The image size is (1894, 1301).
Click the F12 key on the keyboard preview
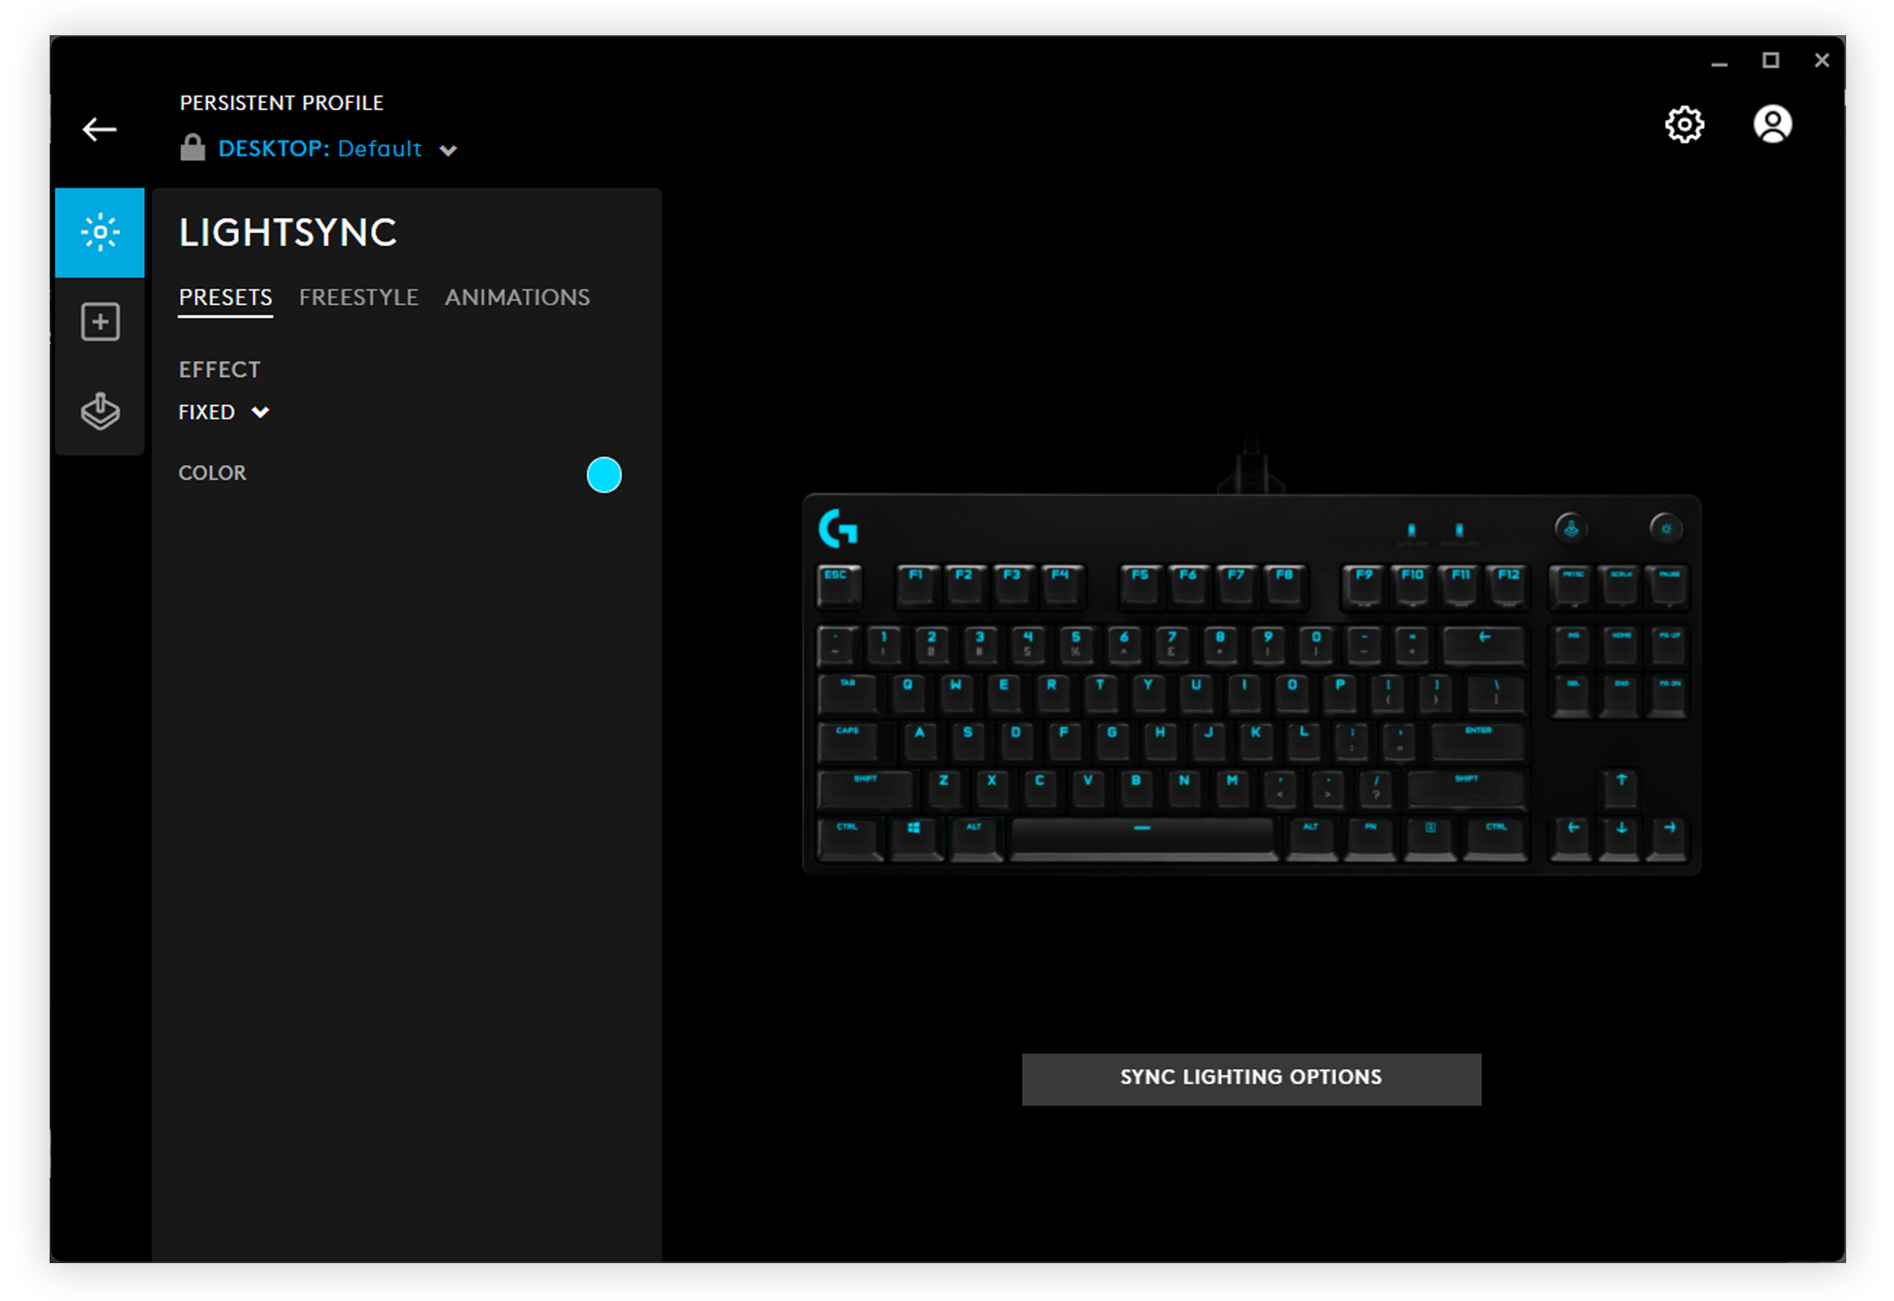(x=1509, y=584)
